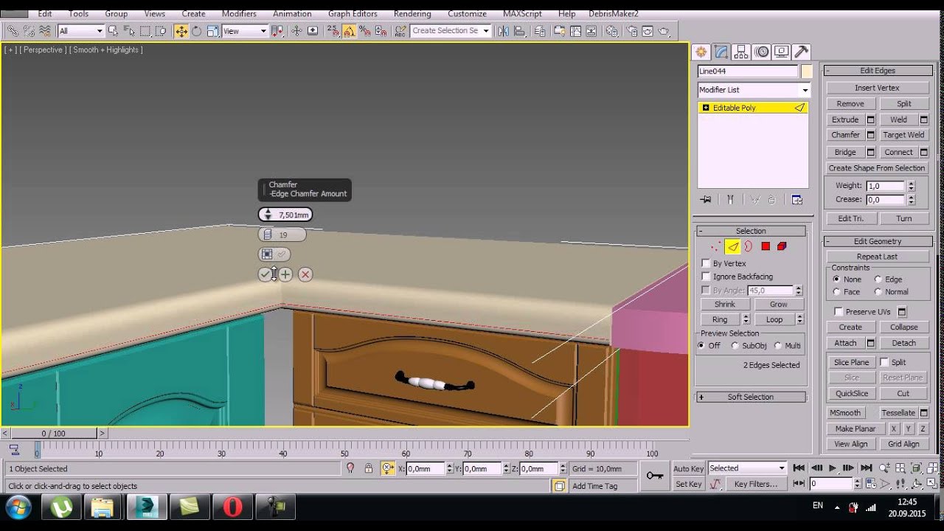Select the Scale transform tool

point(212,31)
